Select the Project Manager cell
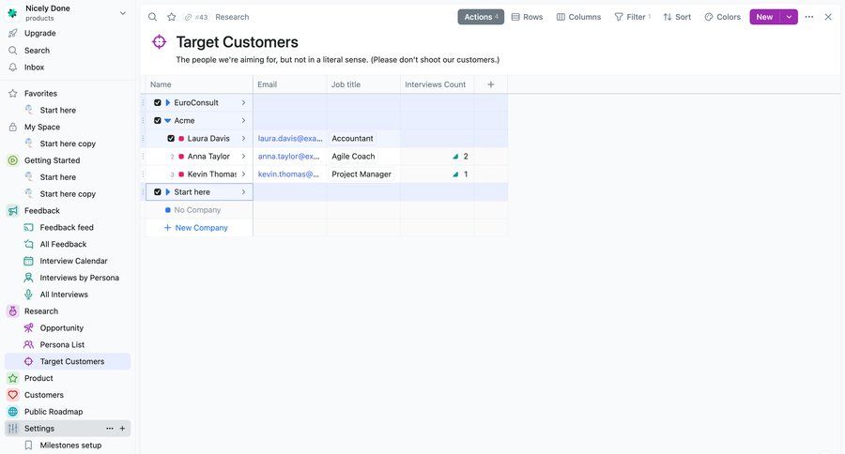The image size is (845, 454). pyautogui.click(x=363, y=174)
